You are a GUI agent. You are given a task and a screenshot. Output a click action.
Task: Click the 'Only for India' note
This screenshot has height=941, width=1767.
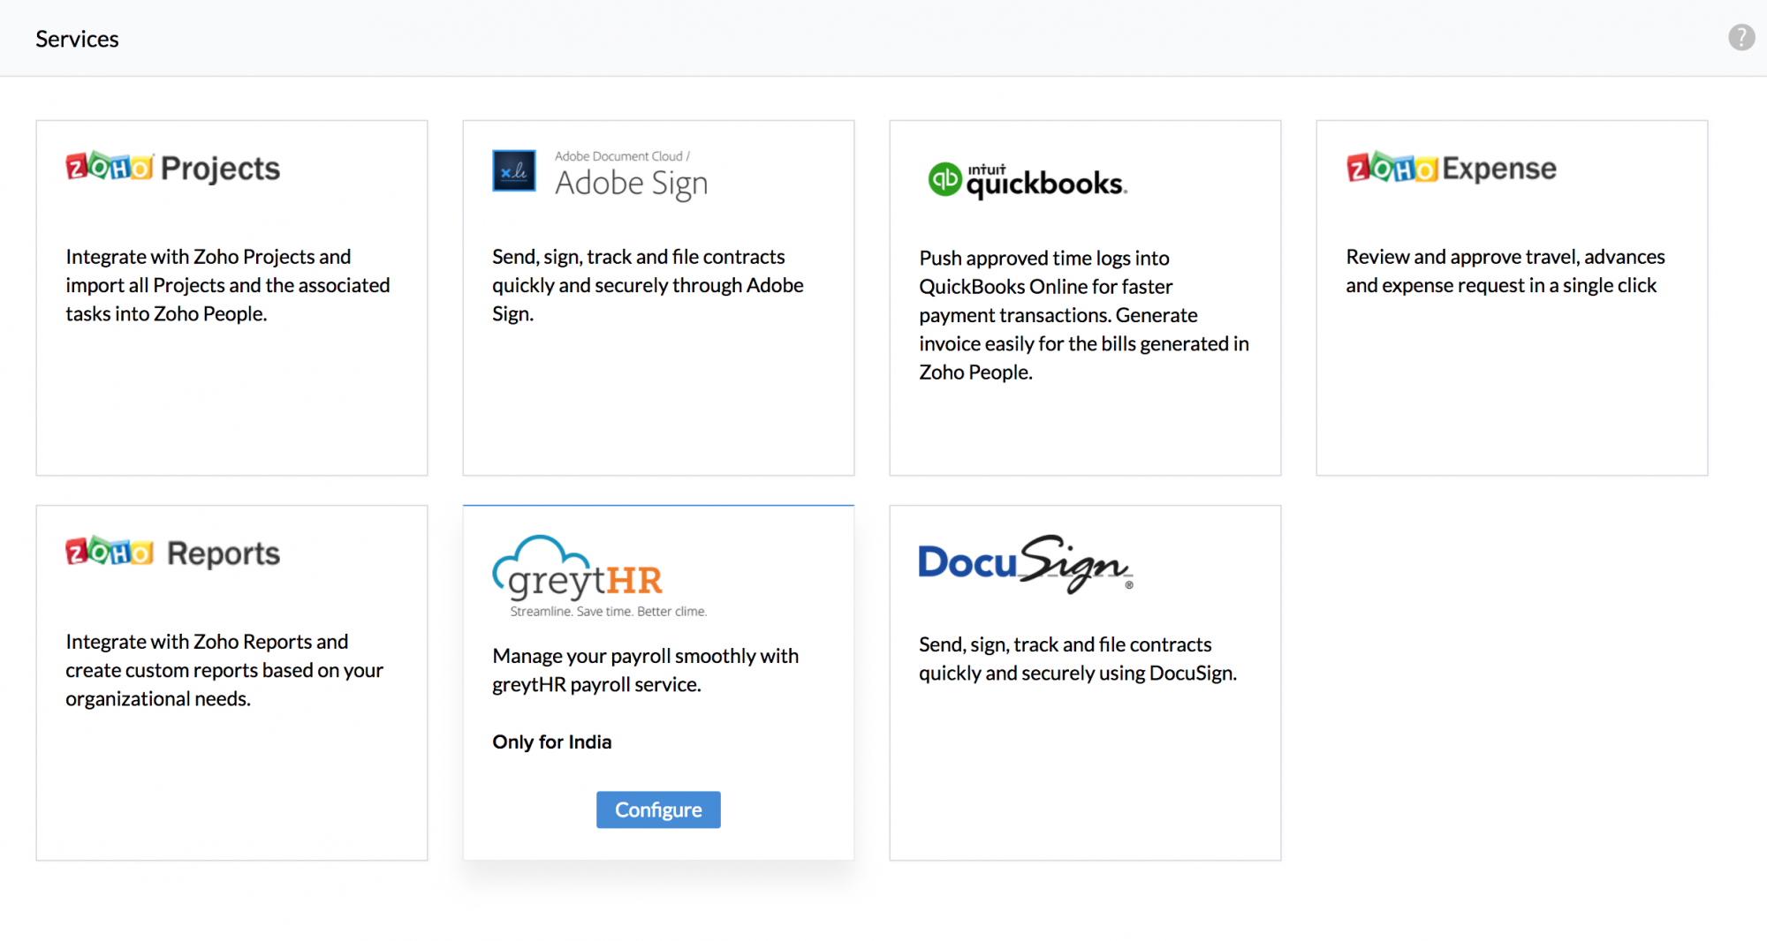point(552,742)
